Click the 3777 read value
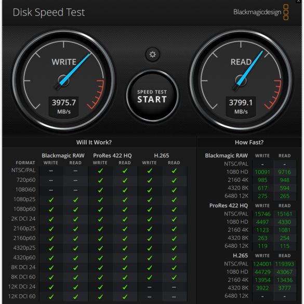 pos(284,288)
